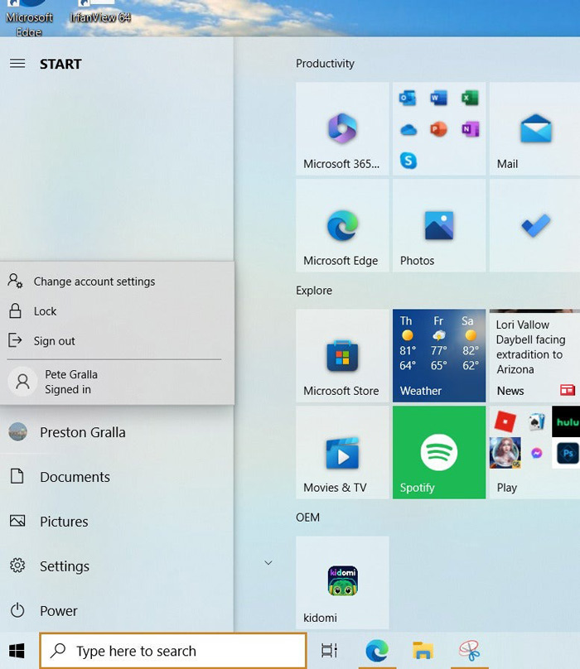Open Skype in the Office folder tile
The width and height of the screenshot is (580, 669).
[408, 161]
